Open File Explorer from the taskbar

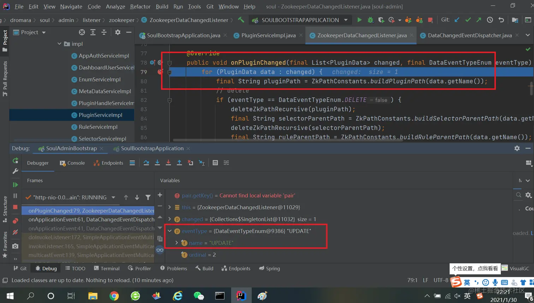coord(93,296)
